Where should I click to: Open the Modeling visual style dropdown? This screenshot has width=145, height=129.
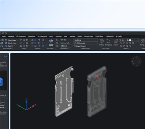pyautogui.click(x=85, y=40)
